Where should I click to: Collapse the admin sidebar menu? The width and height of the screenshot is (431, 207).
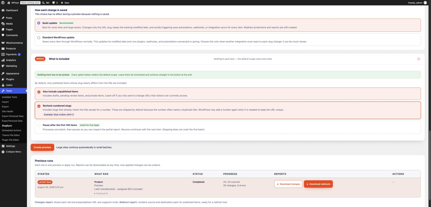11,152
